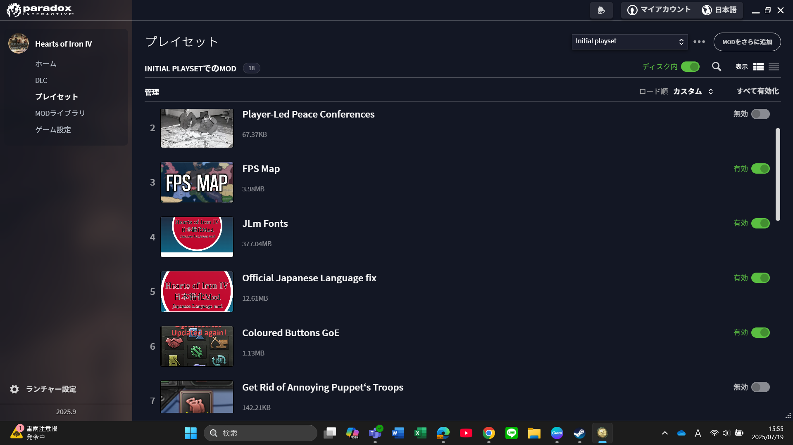Click the Wi-Fi network tray icon
This screenshot has width=793, height=445.
click(x=714, y=433)
